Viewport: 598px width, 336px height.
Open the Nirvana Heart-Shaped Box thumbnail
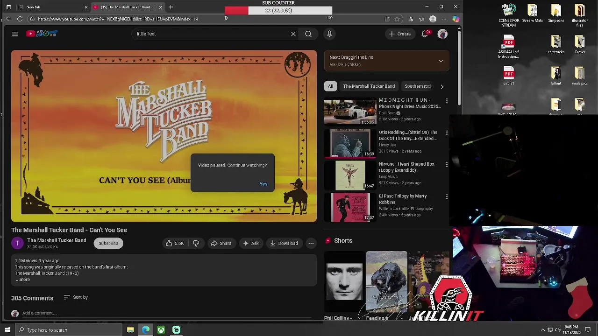(350, 175)
